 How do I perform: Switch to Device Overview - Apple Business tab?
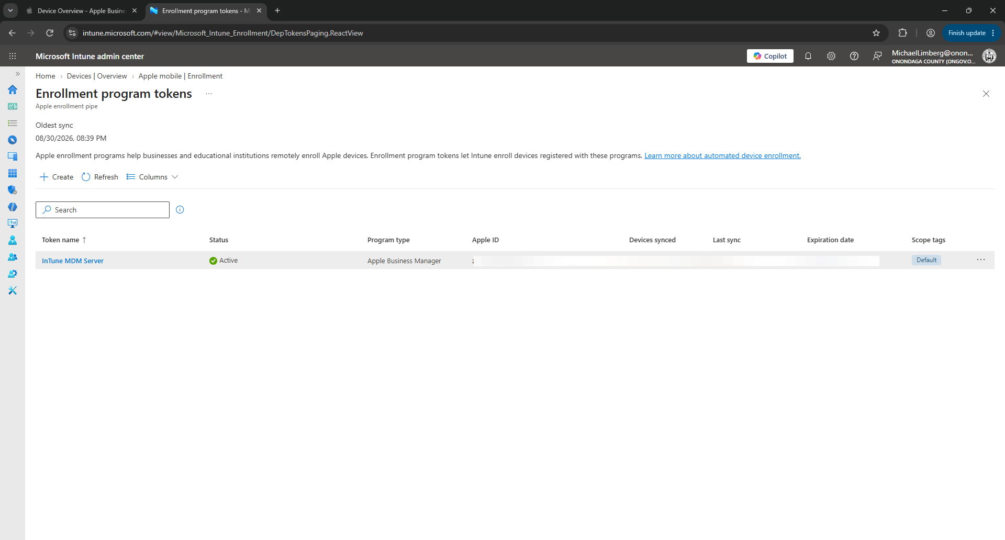point(82,10)
